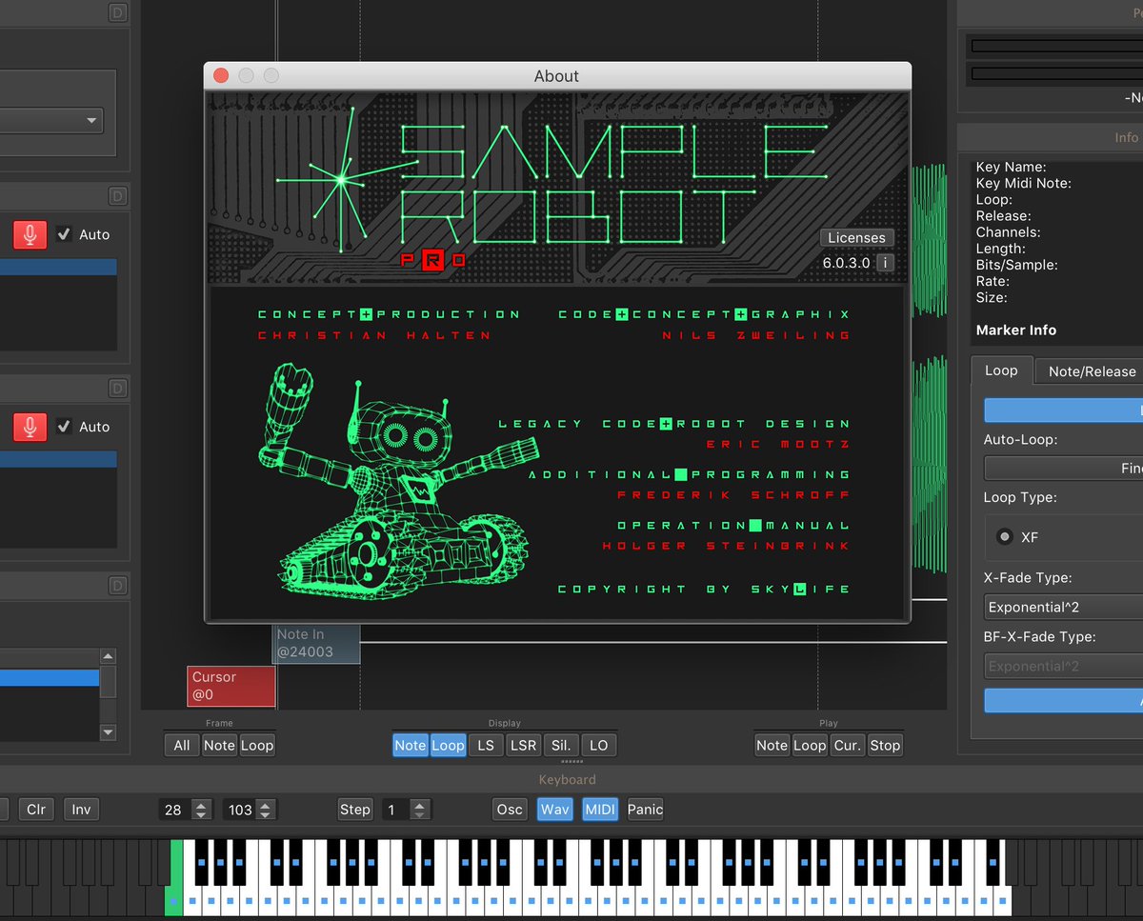The width and height of the screenshot is (1143, 921).
Task: Click the 'Key Midi Note:' info label
Action: click(x=1024, y=183)
